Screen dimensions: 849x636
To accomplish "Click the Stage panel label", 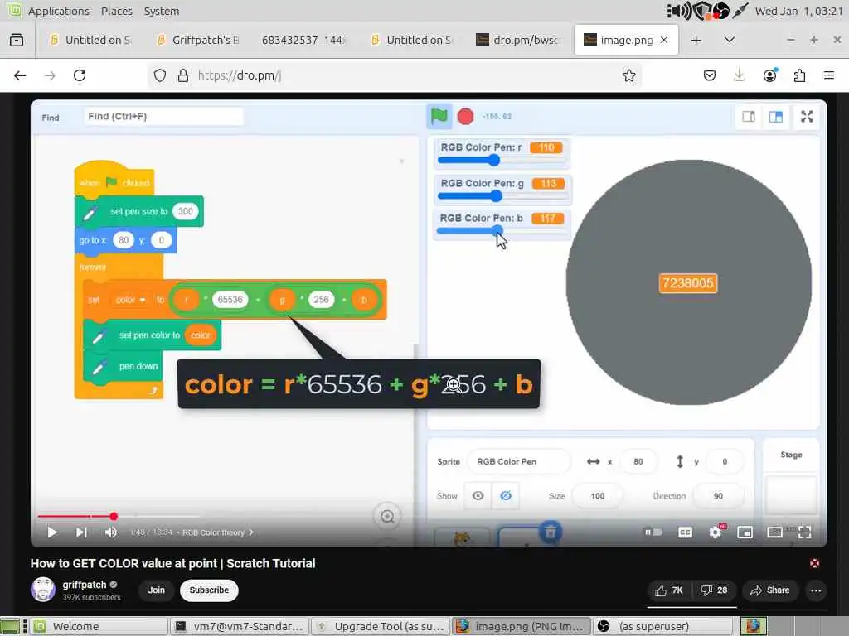I will [x=791, y=455].
